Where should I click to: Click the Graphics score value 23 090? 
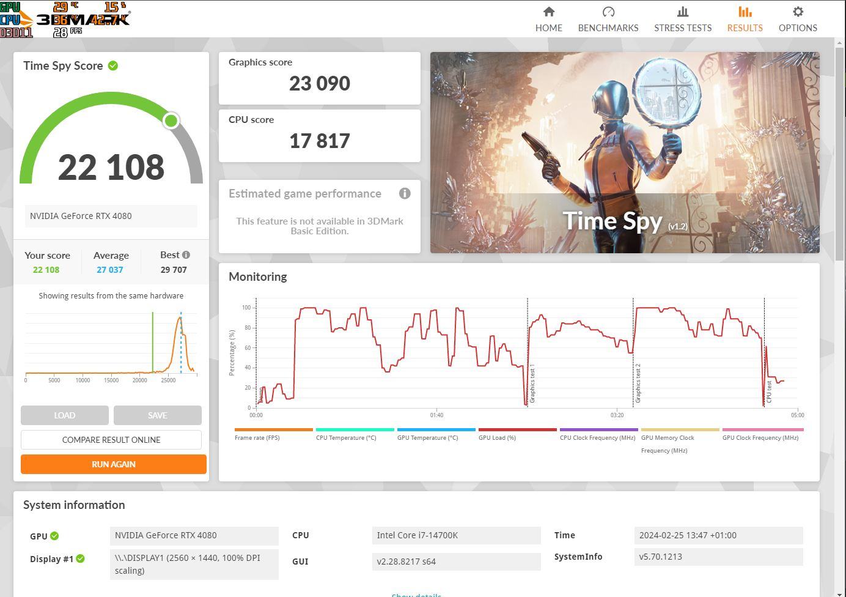320,83
